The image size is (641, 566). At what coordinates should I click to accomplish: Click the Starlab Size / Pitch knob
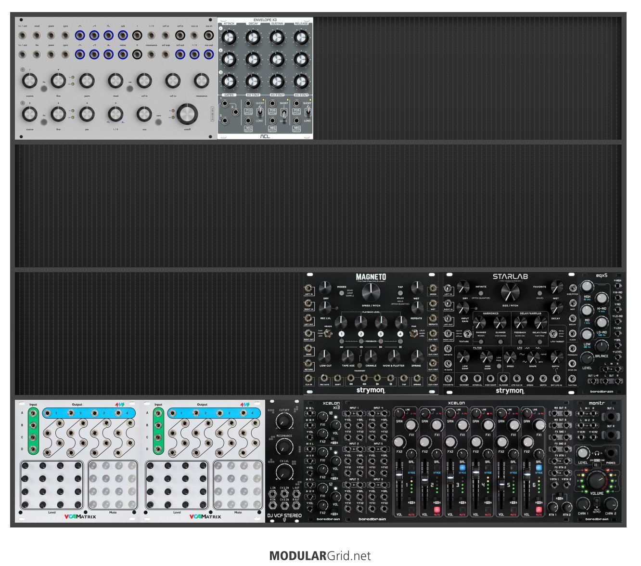tap(510, 292)
